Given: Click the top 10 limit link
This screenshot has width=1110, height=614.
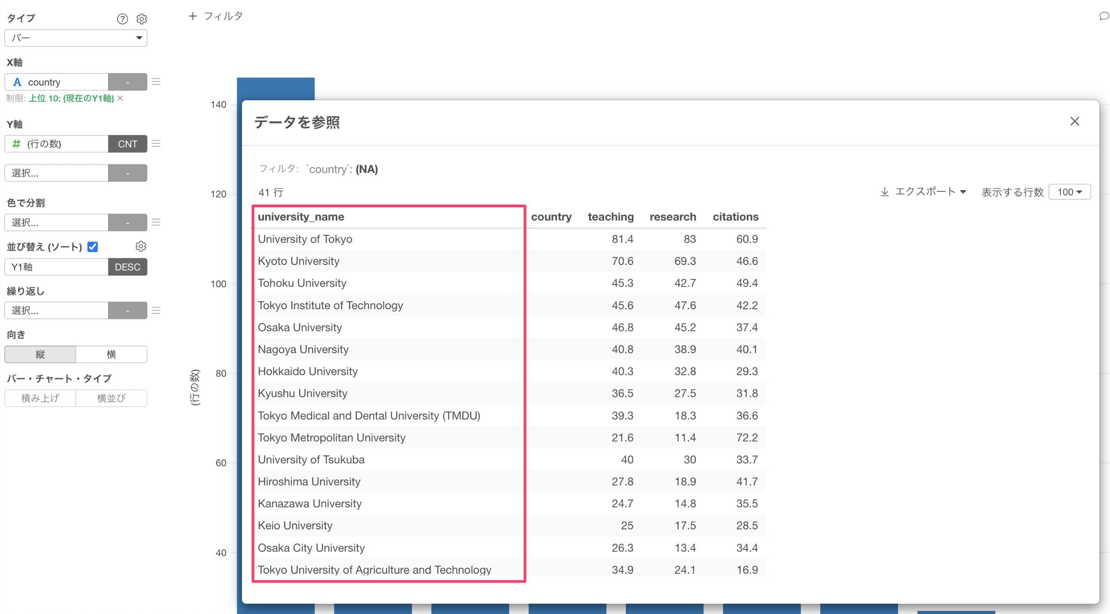Looking at the screenshot, I should click(x=71, y=98).
